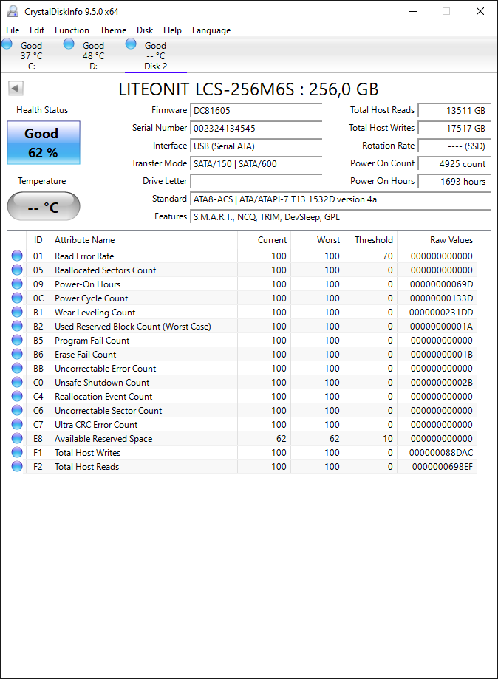Click status orb for Used Reserved Block Count
Screen dimensions: 498x679
click(17, 326)
